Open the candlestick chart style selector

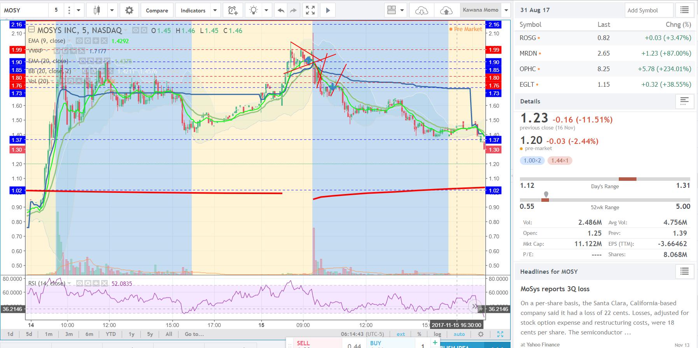click(97, 10)
